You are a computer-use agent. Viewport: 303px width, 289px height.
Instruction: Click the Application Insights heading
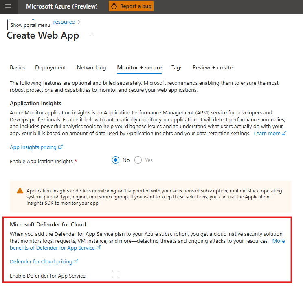(35, 103)
